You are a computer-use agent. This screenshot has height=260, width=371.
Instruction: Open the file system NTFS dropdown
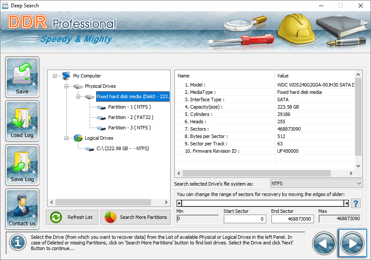(x=316, y=183)
